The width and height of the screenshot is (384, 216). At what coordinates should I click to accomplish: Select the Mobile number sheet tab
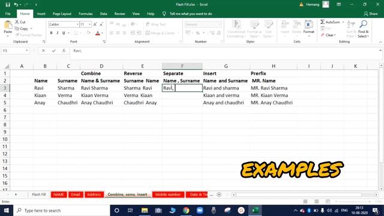point(168,194)
